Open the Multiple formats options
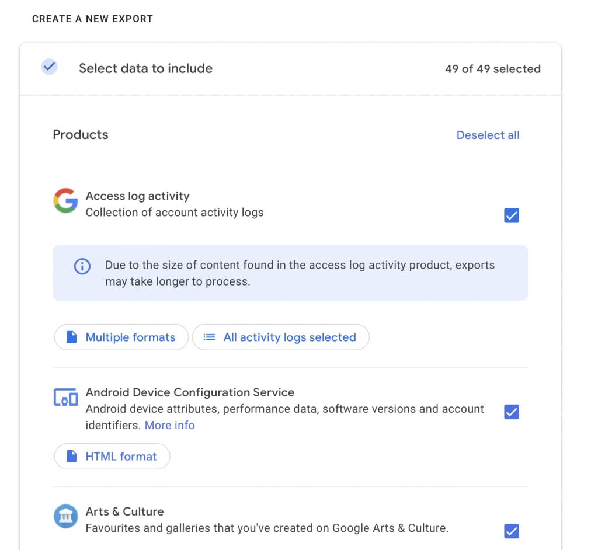This screenshot has height=550, width=598. [121, 337]
